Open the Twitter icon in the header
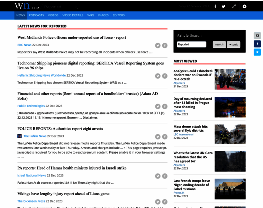The width and height of the screenshot is (263, 208). (x=224, y=6)
